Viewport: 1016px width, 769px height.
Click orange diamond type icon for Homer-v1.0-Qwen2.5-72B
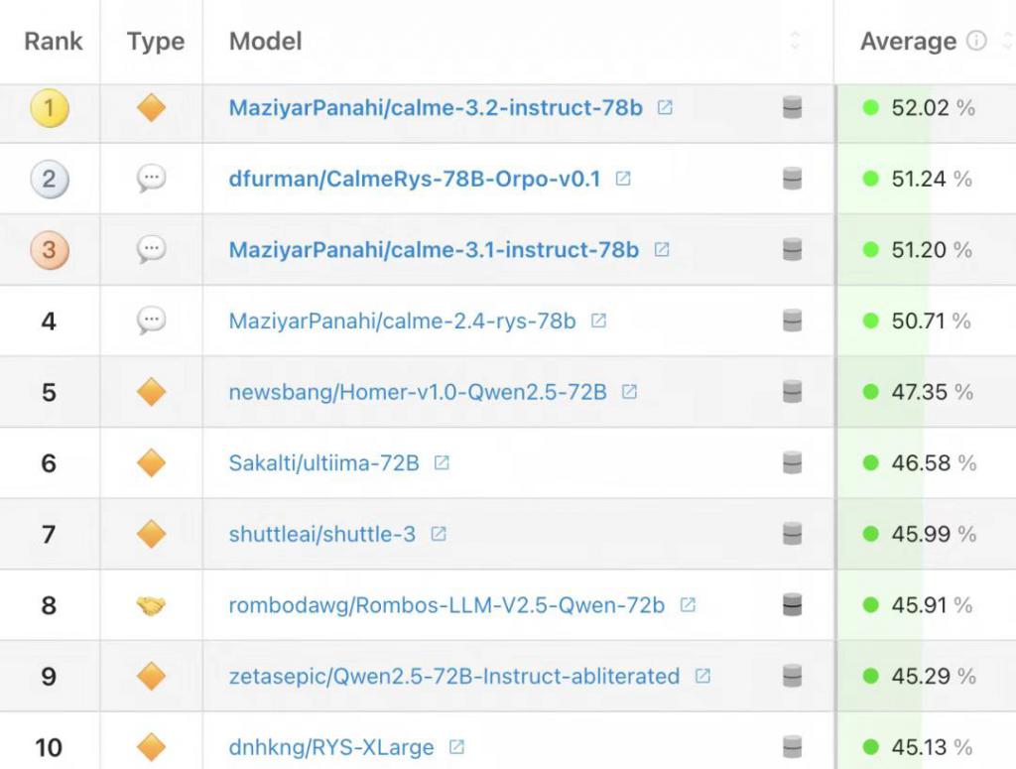tap(152, 392)
